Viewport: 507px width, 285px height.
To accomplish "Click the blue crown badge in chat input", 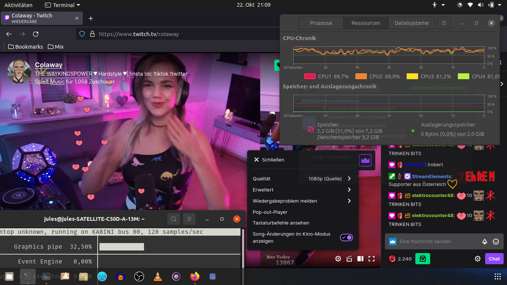I will (x=392, y=242).
